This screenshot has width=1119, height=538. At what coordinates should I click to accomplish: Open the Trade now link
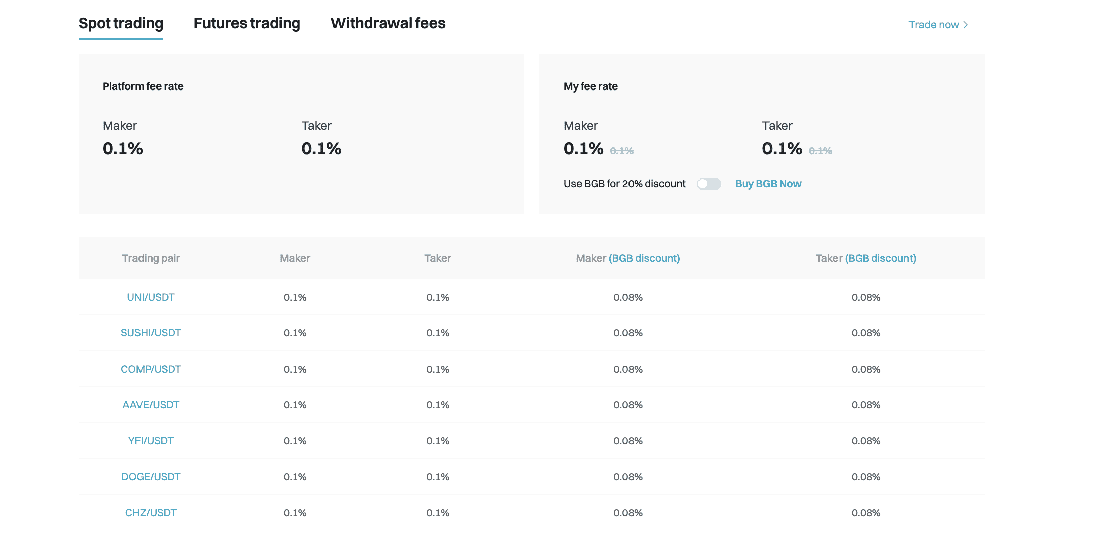(x=933, y=25)
